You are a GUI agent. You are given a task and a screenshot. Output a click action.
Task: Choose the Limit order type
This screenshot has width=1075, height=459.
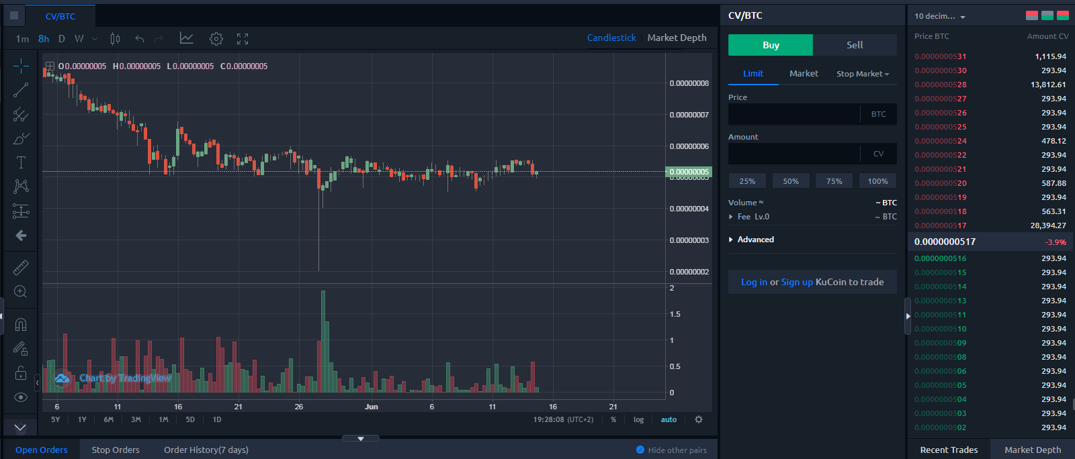point(753,74)
